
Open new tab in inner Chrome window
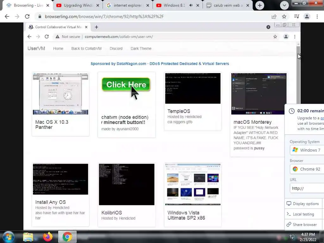point(96,27)
